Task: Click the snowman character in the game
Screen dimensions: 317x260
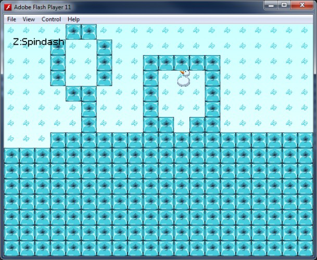Action: coord(184,78)
